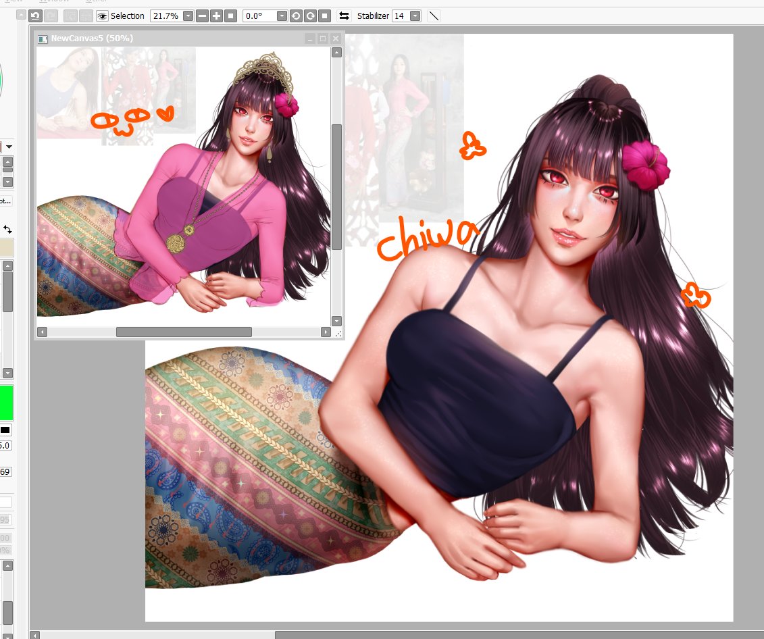Click the left-panel value ending in 5.0
Viewport: 764px width, 639px height.
(5, 445)
